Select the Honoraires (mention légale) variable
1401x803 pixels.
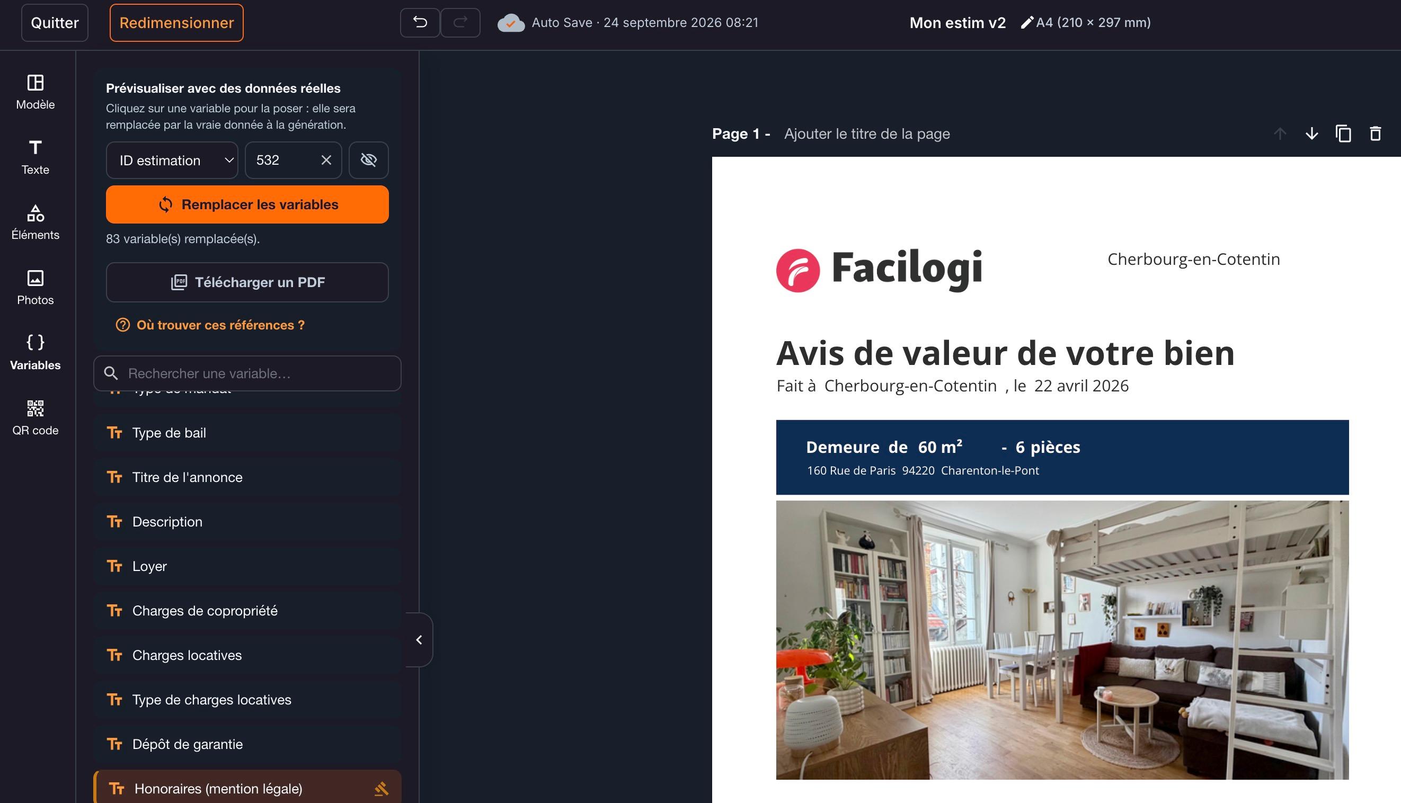[247, 788]
